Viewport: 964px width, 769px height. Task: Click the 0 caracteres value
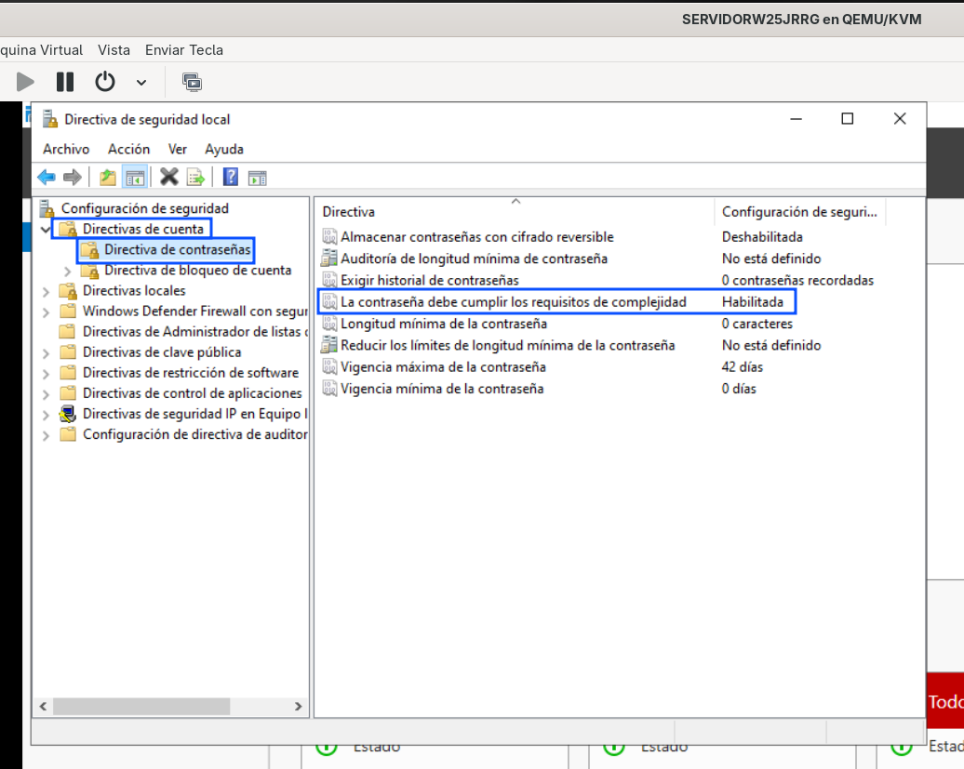pos(756,323)
